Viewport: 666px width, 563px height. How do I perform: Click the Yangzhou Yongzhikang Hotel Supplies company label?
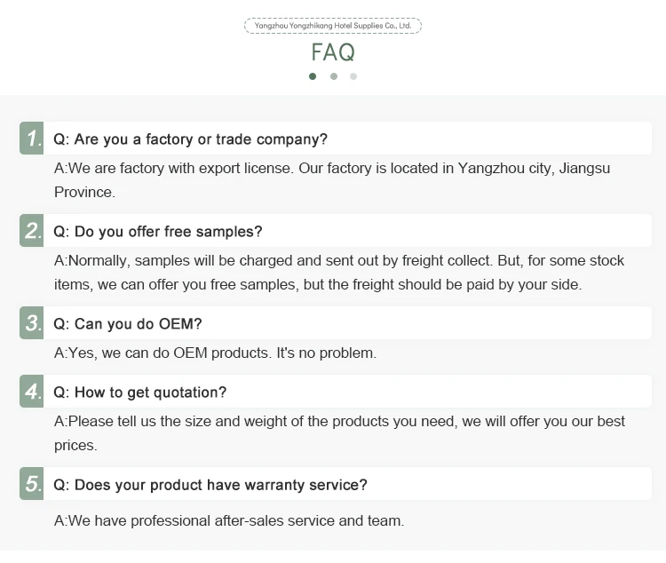click(333, 26)
